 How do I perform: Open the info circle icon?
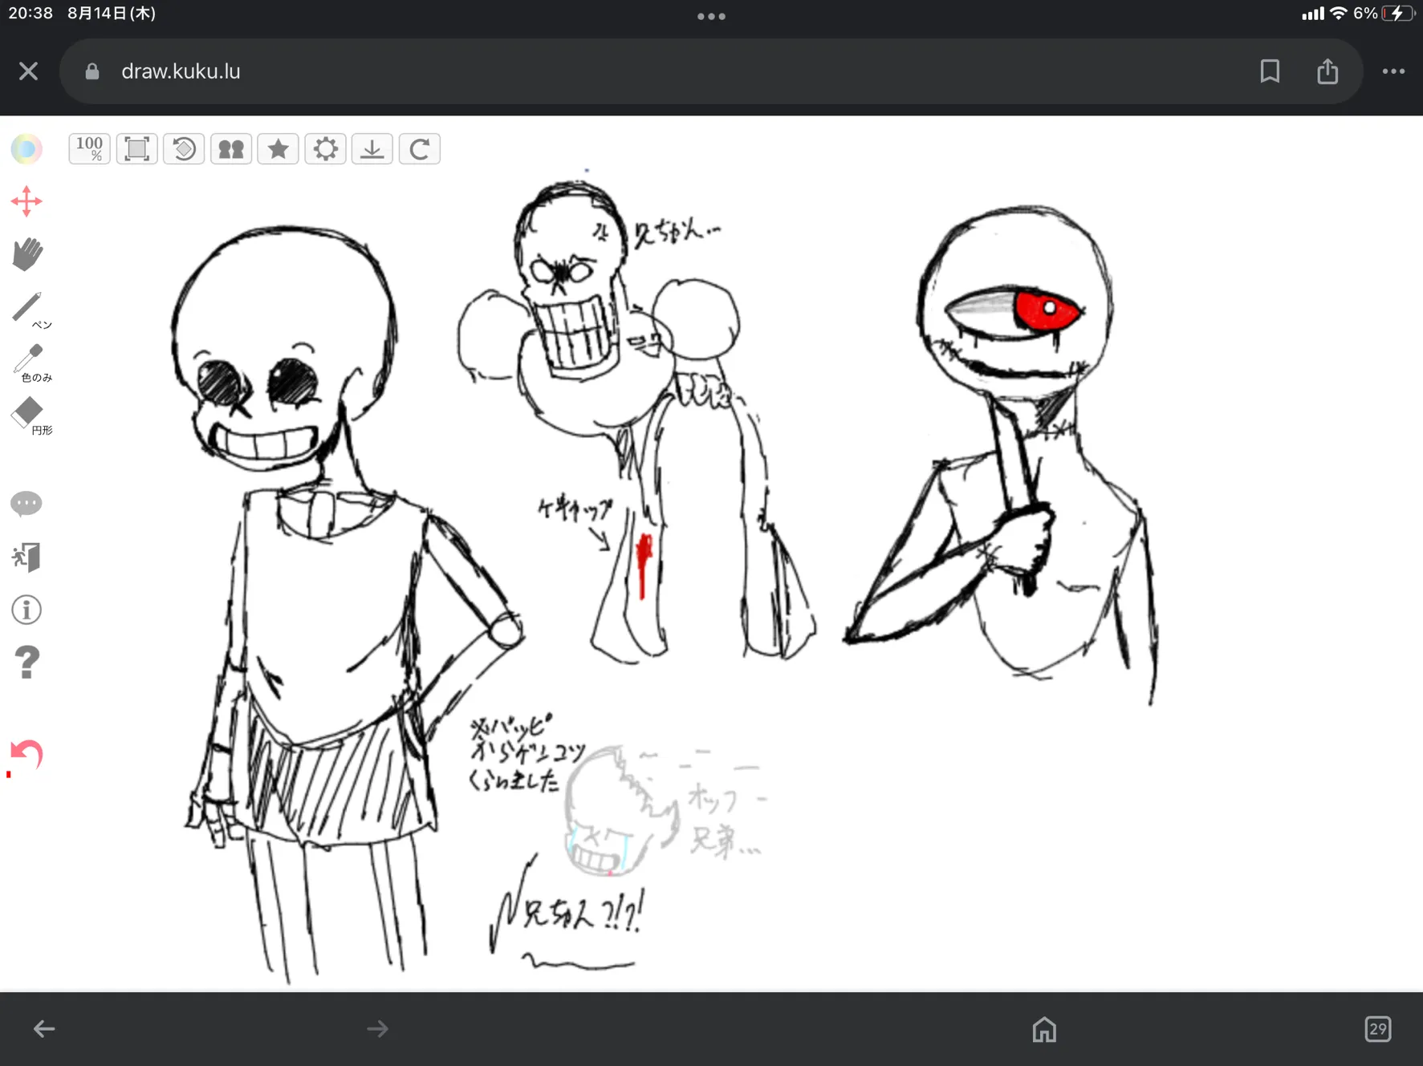tap(26, 610)
